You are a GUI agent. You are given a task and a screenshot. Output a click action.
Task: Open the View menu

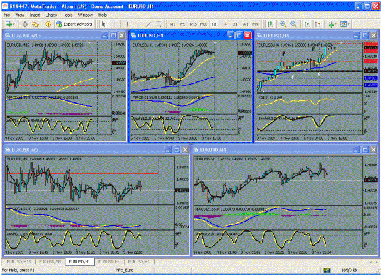point(20,15)
